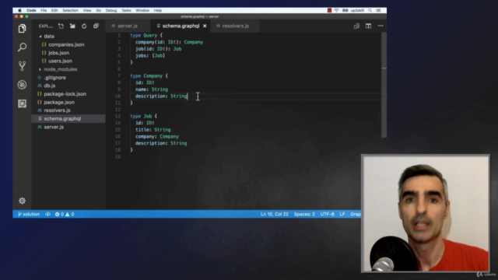Open the Search view in activity bar
The width and height of the screenshot is (498, 280).
pos(22,47)
